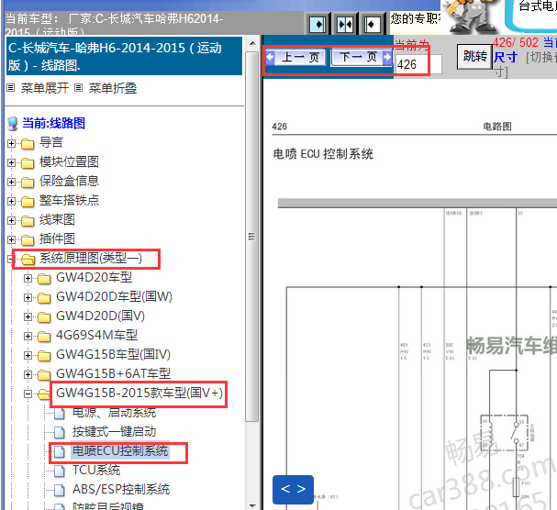
Task: Click the 尺寸 size link
Action: coord(506,57)
